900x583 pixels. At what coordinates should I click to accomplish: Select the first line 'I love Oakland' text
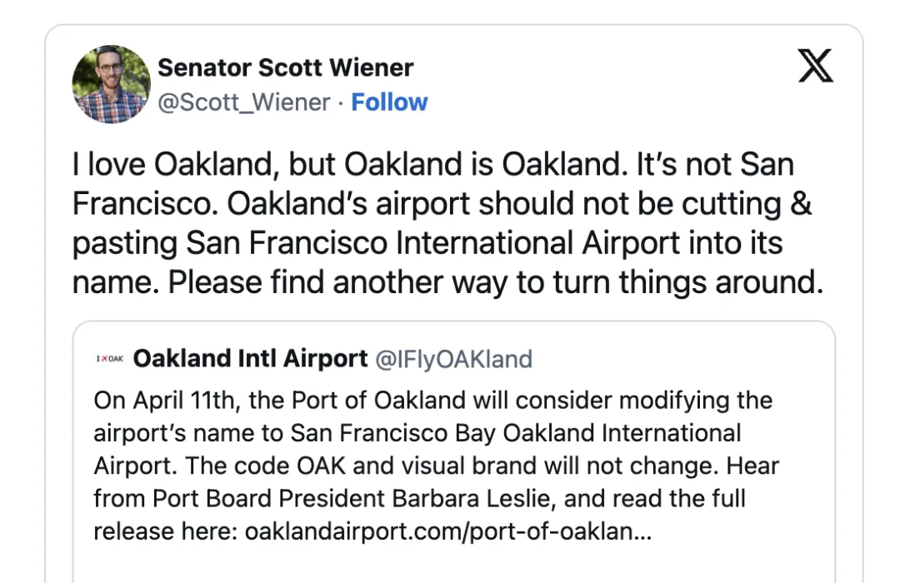pyautogui.click(x=172, y=164)
